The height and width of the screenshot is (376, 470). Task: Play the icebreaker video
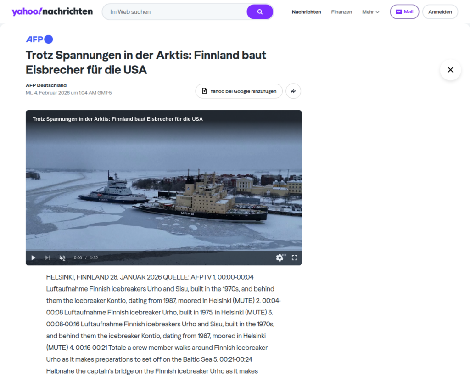pos(33,258)
